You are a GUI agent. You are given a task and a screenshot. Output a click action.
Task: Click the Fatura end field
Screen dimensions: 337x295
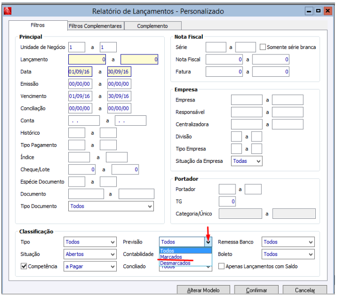(x=271, y=72)
